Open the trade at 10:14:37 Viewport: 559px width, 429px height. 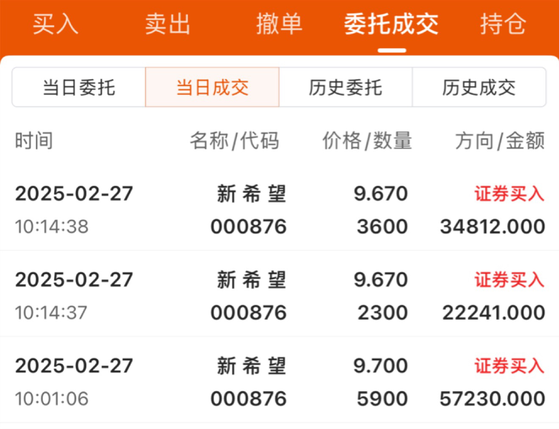point(279,294)
